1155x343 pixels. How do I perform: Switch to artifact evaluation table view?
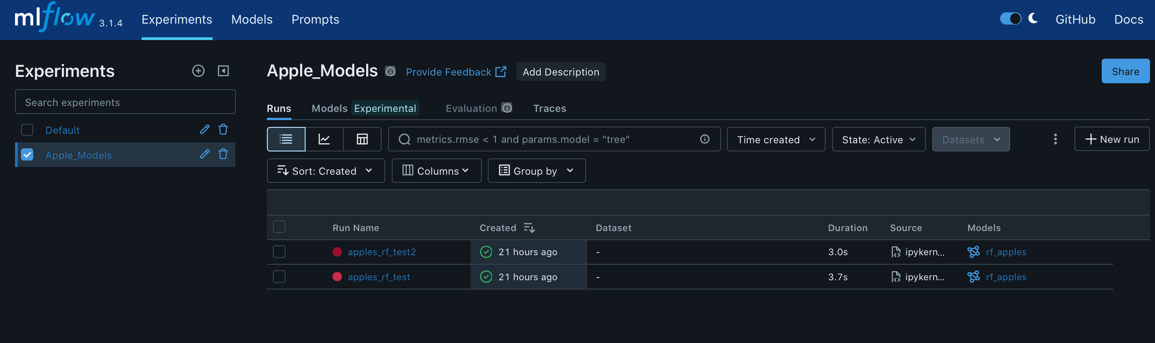[x=362, y=139]
